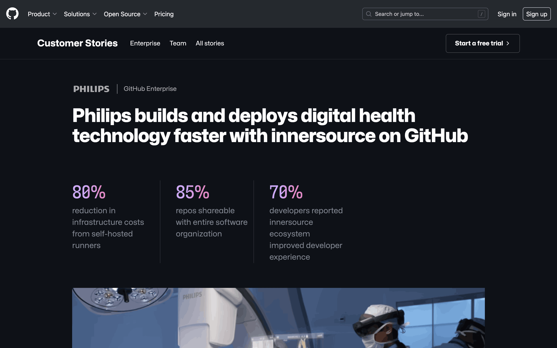Click Sign in
Image resolution: width=557 pixels, height=348 pixels.
tap(507, 14)
